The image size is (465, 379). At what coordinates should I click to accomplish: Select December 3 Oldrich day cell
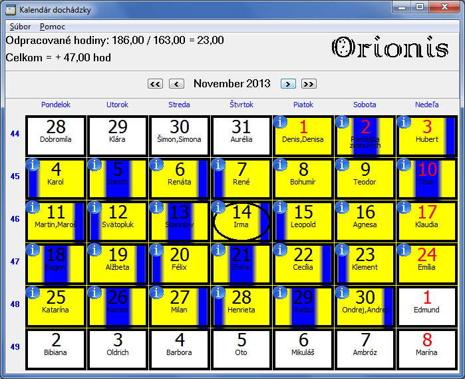coord(118,349)
